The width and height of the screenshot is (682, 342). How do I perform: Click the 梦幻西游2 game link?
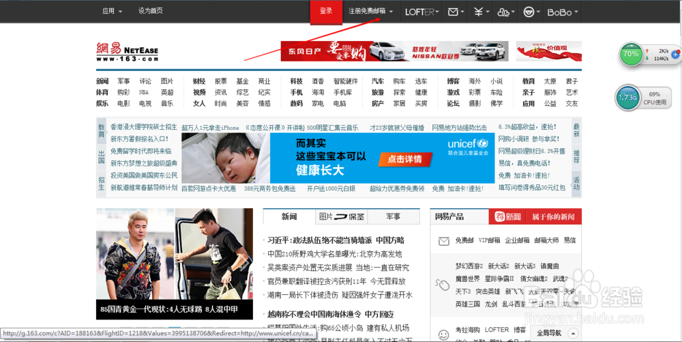[469, 266]
